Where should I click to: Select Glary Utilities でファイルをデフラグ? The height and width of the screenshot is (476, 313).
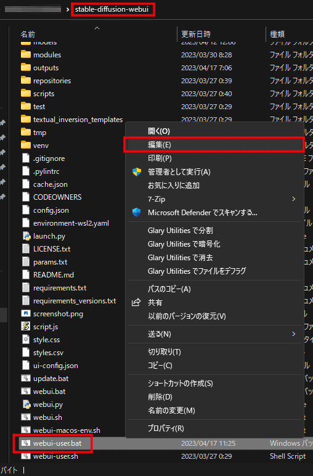[x=215, y=271]
